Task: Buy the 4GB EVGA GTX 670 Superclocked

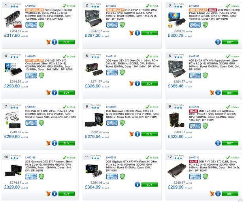Action: [x=230, y=93]
